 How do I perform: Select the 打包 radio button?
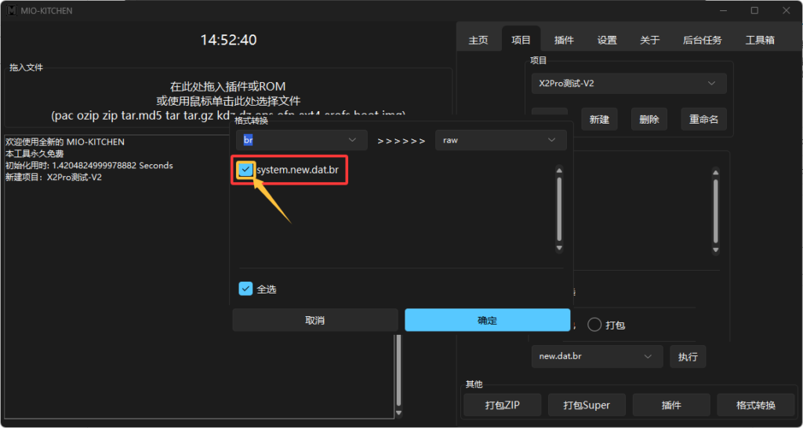click(595, 325)
